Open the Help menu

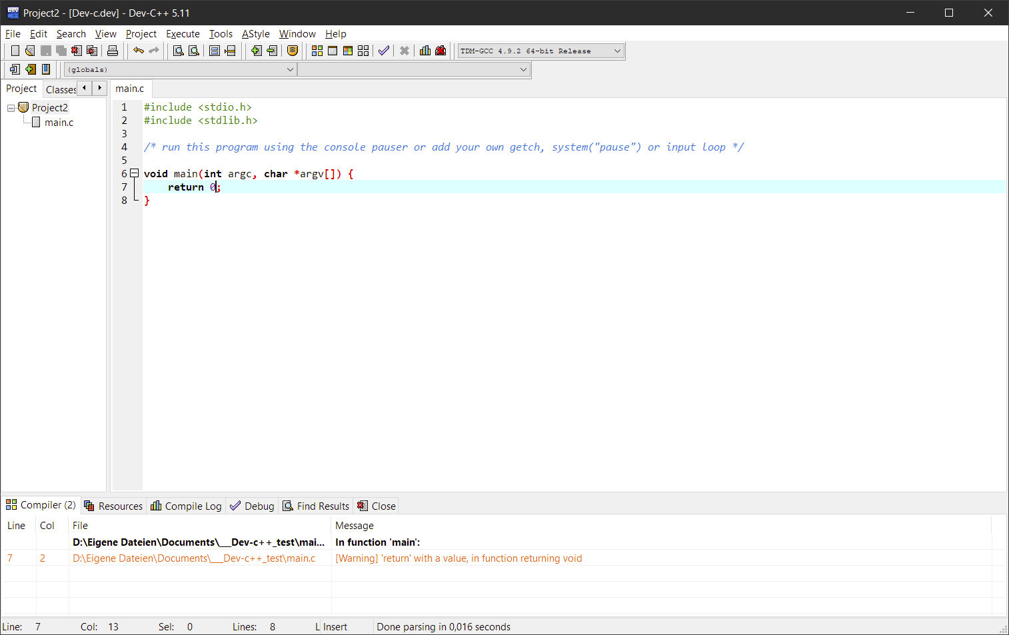tap(336, 34)
